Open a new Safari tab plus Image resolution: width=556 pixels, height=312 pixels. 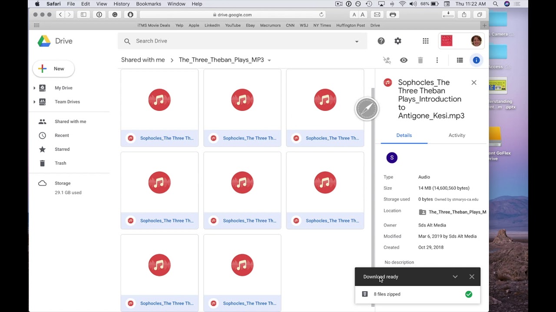tap(484, 26)
